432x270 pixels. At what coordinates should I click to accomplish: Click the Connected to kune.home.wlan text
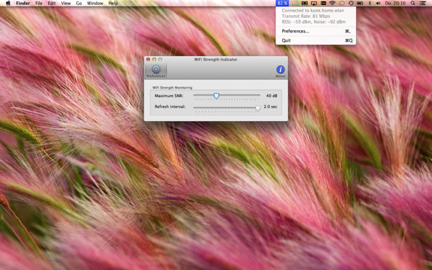tap(313, 10)
